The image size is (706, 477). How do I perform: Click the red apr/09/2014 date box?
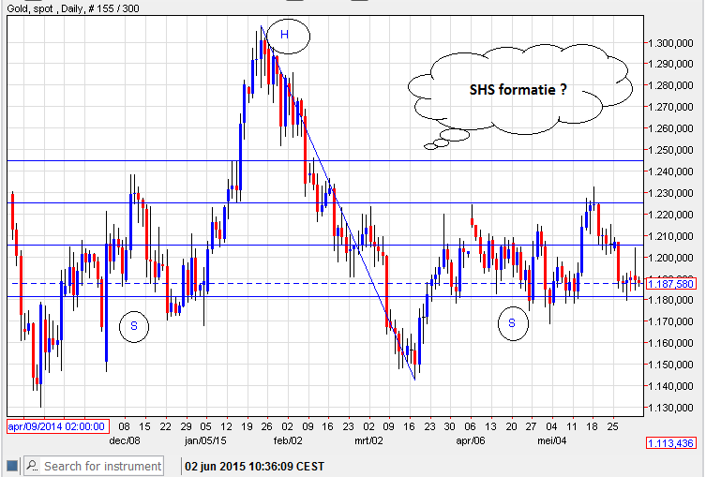pos(58,425)
